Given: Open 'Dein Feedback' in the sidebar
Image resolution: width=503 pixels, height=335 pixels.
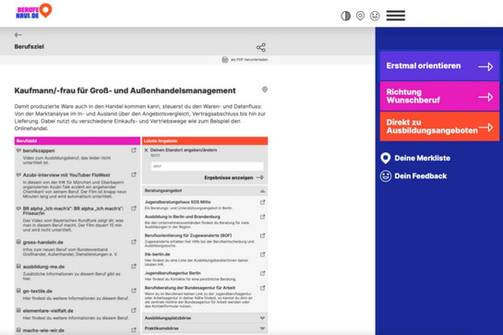Looking at the screenshot, I should tap(413, 176).
